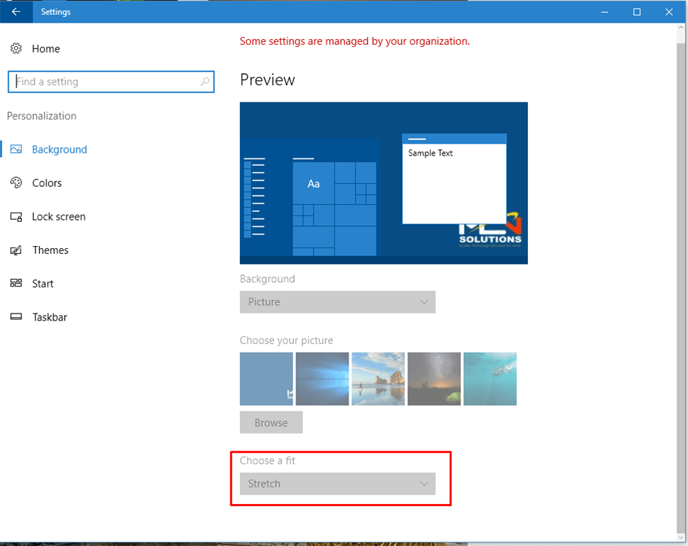Click the Taskbar icon in sidebar

16,316
